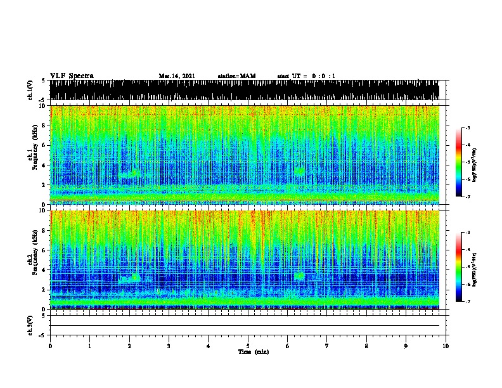Image resolution: width=502 pixels, height=388 pixels.
Task: Click time axis tick label "6"
Action: pos(288,346)
